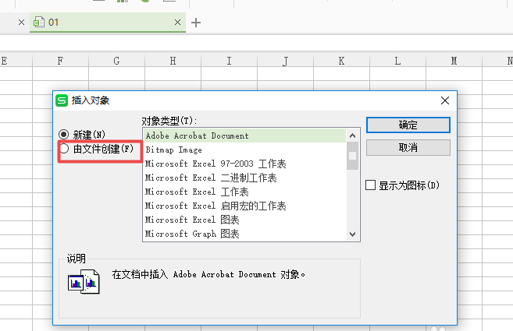Cancel the dialog with 取消
The width and height of the screenshot is (513, 331).
click(408, 147)
